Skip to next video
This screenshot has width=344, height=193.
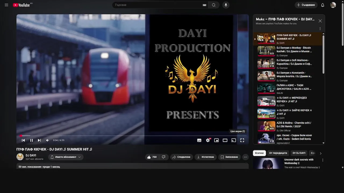(40, 140)
